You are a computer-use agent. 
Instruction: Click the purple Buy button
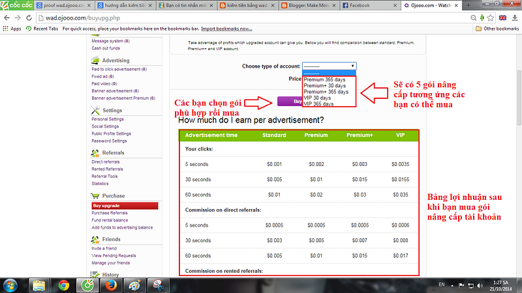tap(290, 102)
